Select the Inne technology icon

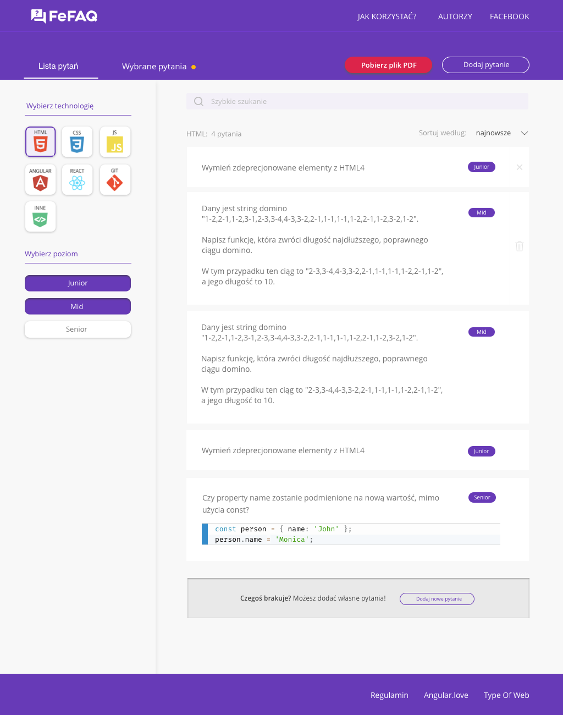pos(41,216)
